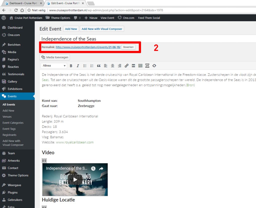Open Plugins in the sidebar

[x=17, y=192]
